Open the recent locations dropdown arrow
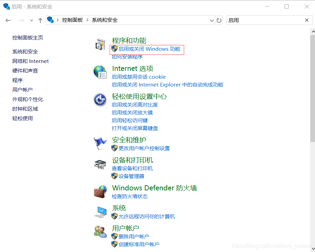315x252 pixels. pyautogui.click(x=31, y=20)
